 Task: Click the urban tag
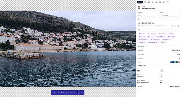pyautogui.click(x=142, y=43)
